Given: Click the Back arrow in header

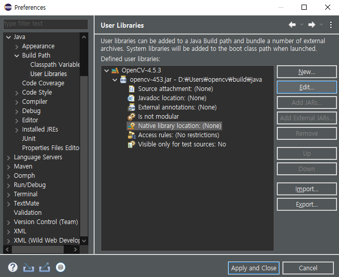Looking at the screenshot, I should pos(292,25).
